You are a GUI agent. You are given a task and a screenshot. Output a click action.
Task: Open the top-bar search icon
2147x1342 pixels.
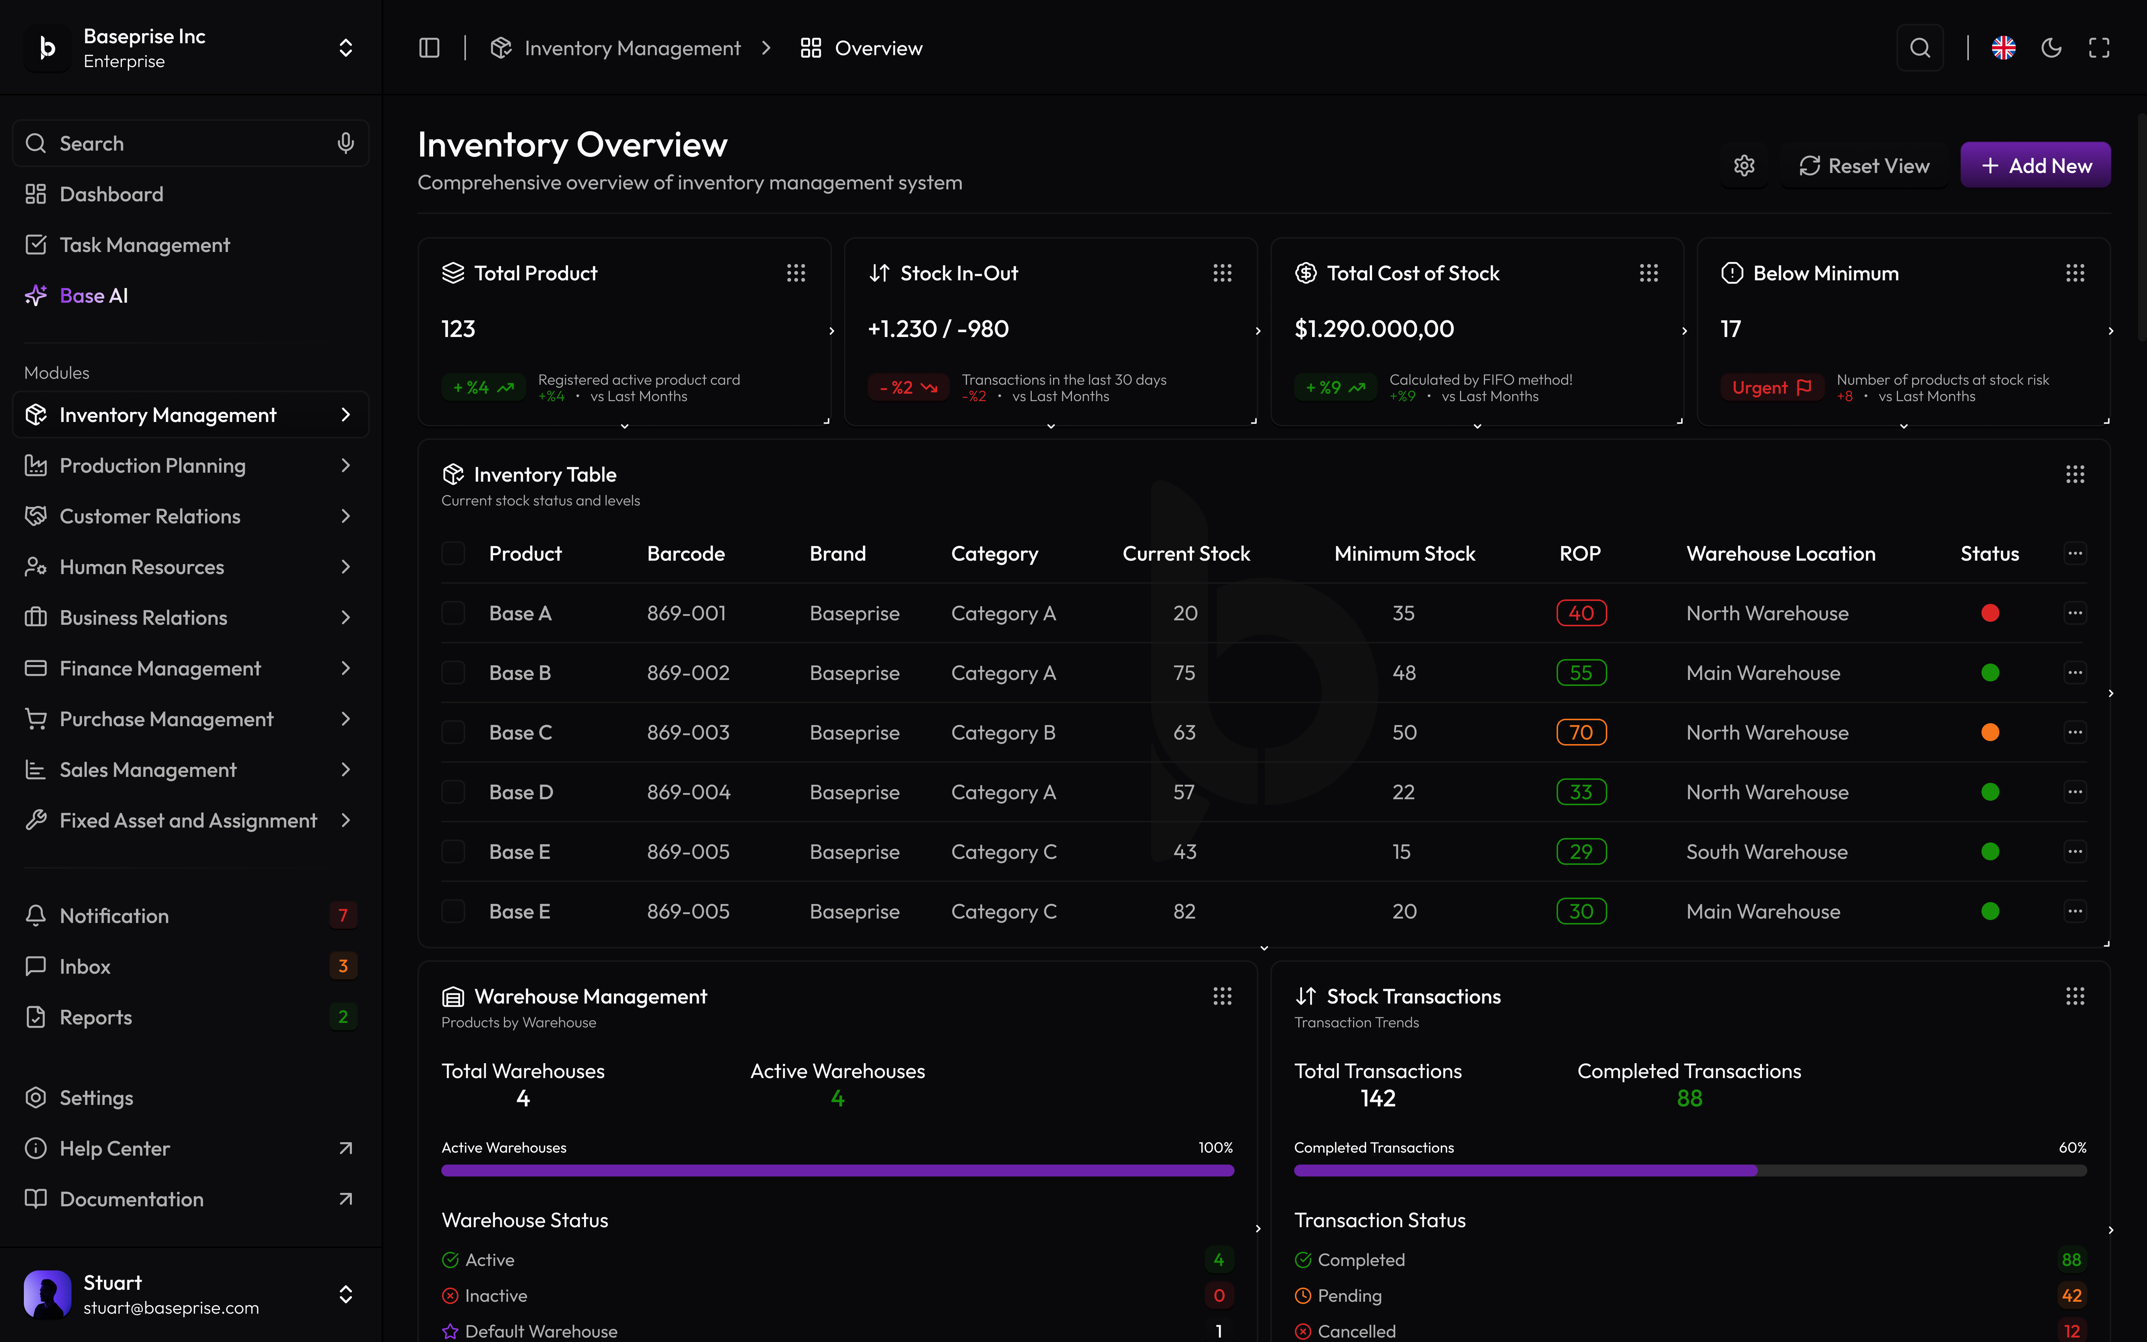1920,48
